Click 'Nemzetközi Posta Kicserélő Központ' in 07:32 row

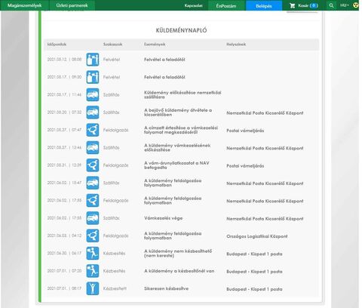click(265, 113)
